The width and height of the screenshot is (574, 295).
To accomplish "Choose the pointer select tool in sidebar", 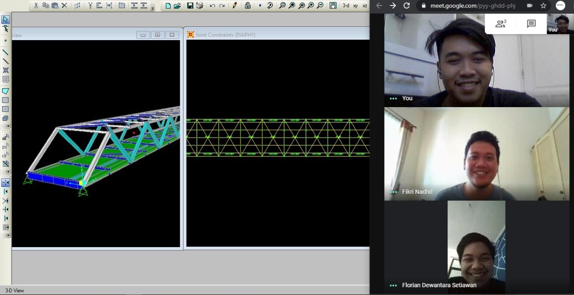I will pyautogui.click(x=5, y=20).
